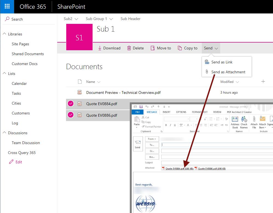Add a column with the plus icon
This screenshot has height=213, width=273.
263,81
